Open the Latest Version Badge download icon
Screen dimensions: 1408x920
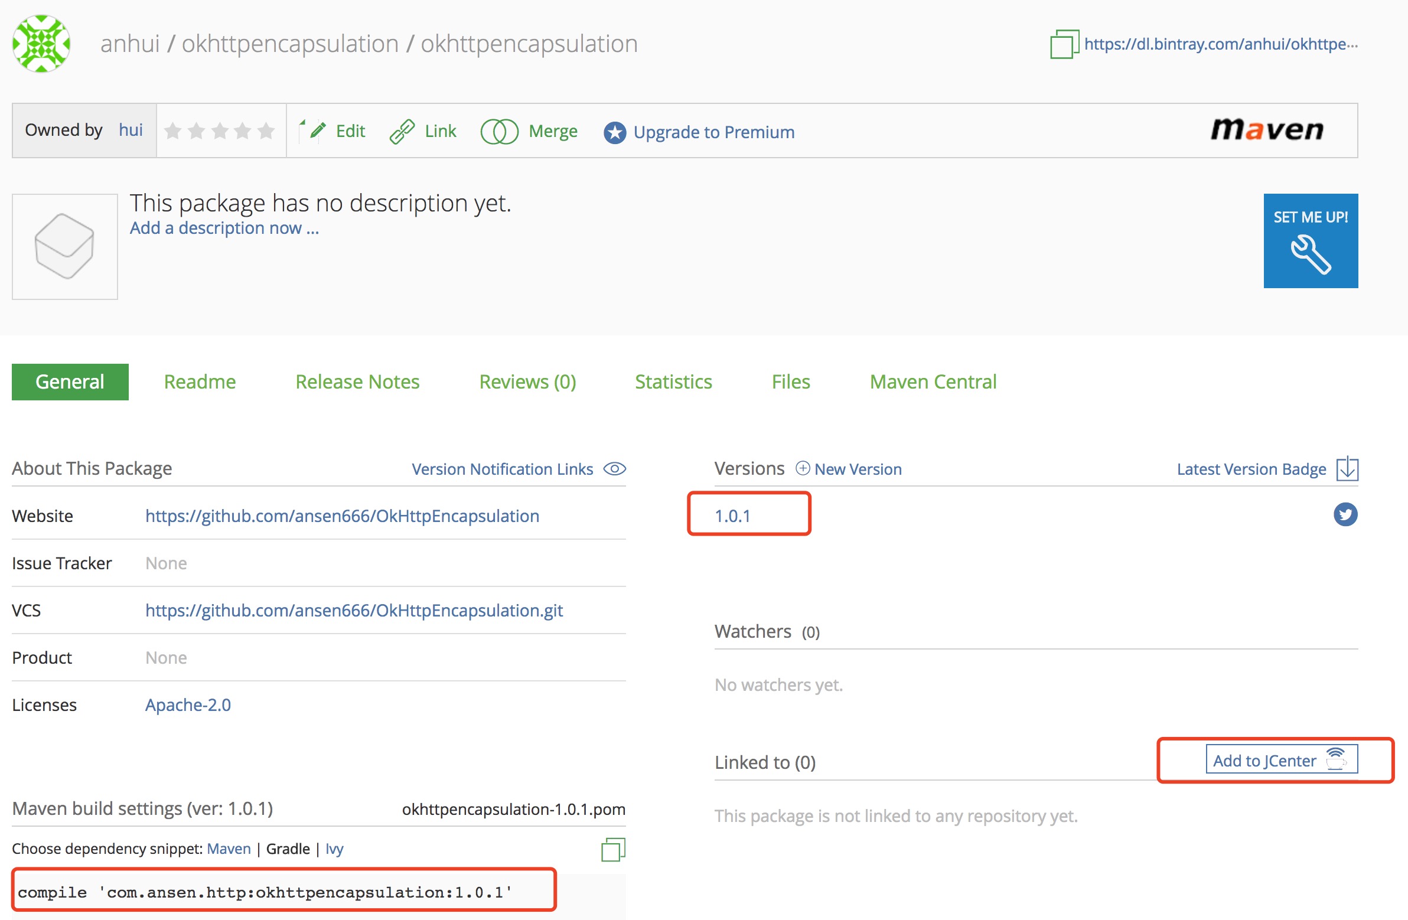pos(1347,469)
